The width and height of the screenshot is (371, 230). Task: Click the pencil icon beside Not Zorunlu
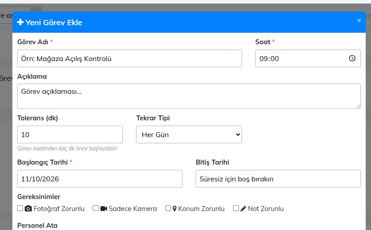click(243, 208)
